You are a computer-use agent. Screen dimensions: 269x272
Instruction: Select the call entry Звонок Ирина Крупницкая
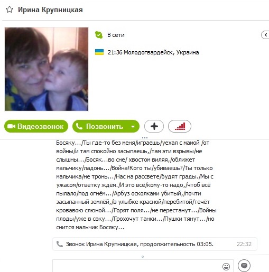coord(155,244)
